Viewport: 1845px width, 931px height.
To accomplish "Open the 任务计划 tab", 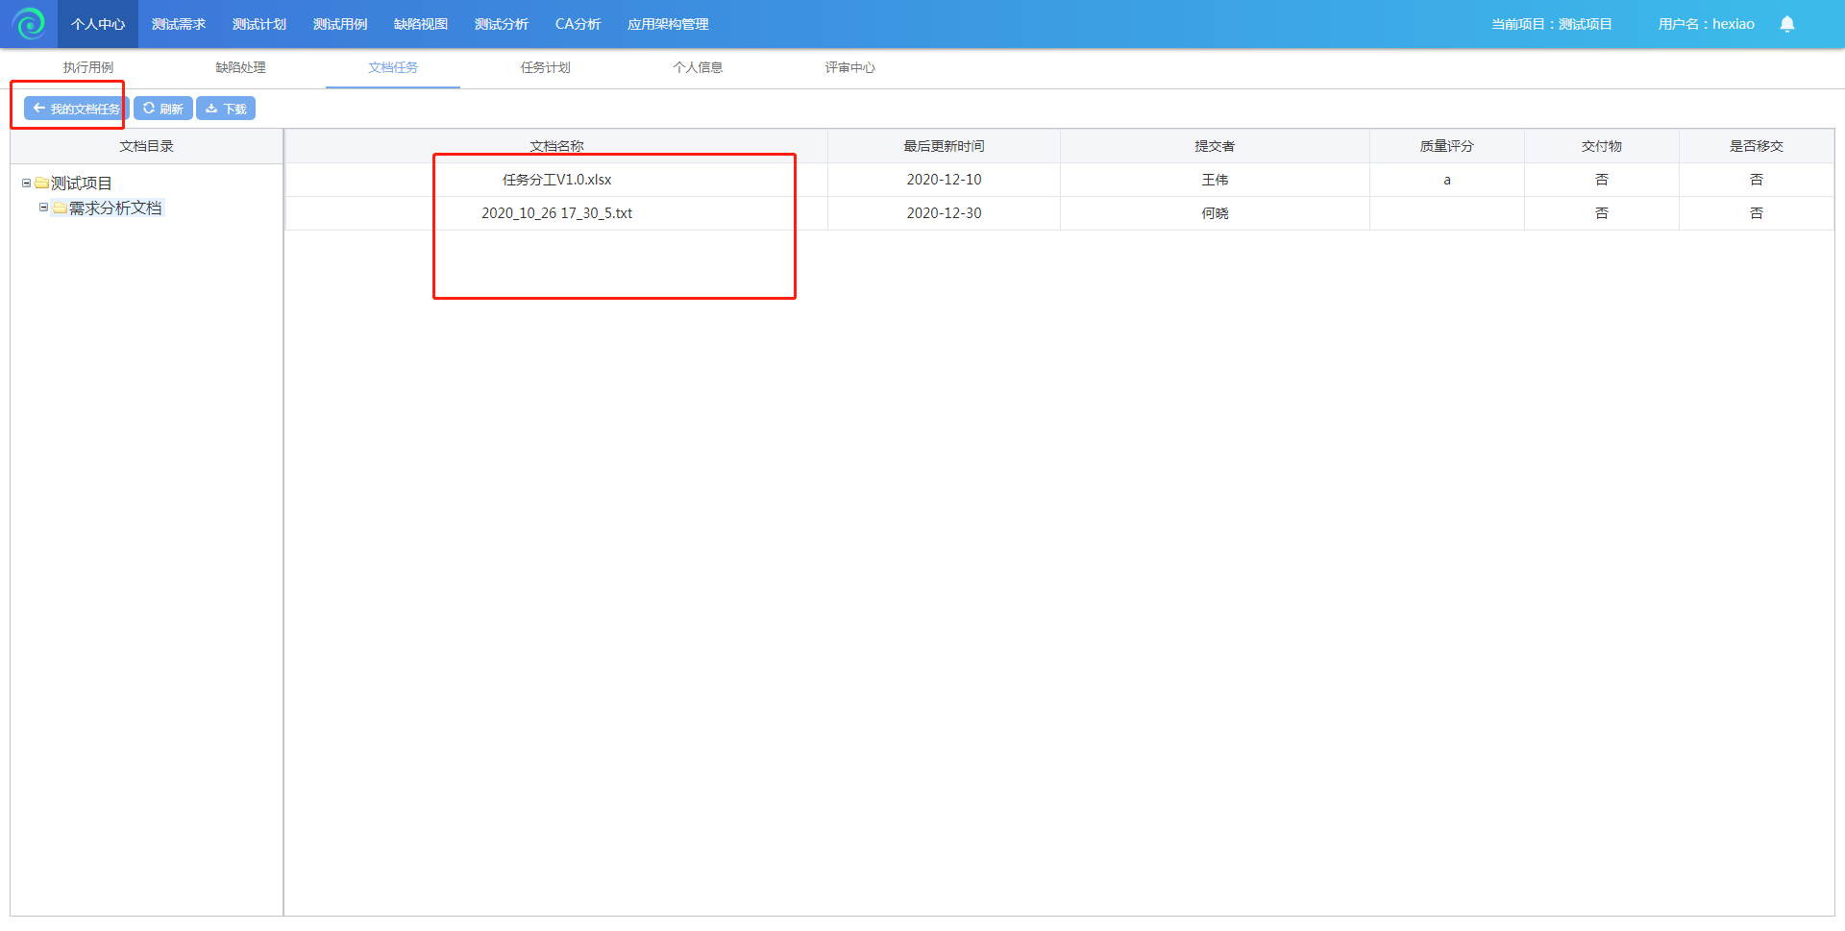I will [545, 67].
